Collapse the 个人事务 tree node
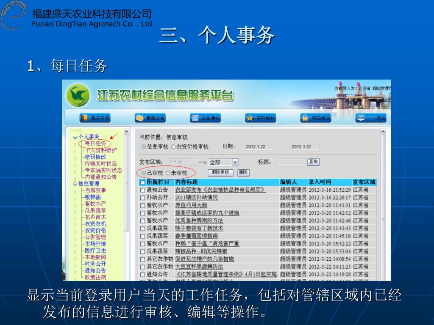This screenshot has height=325, width=434. (75, 138)
